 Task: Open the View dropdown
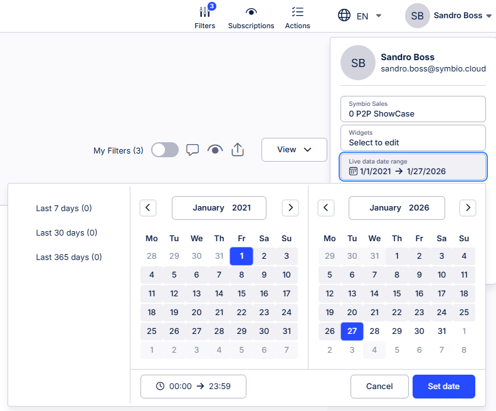294,150
